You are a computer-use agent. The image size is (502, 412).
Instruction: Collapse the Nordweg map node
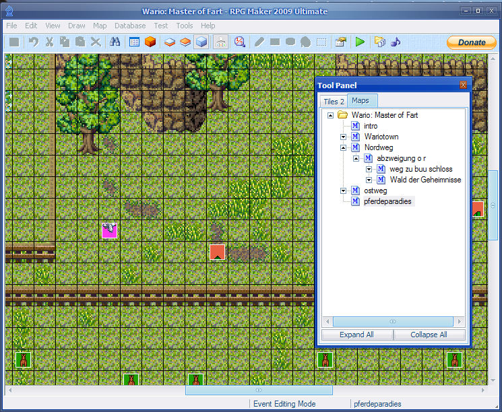tap(344, 147)
